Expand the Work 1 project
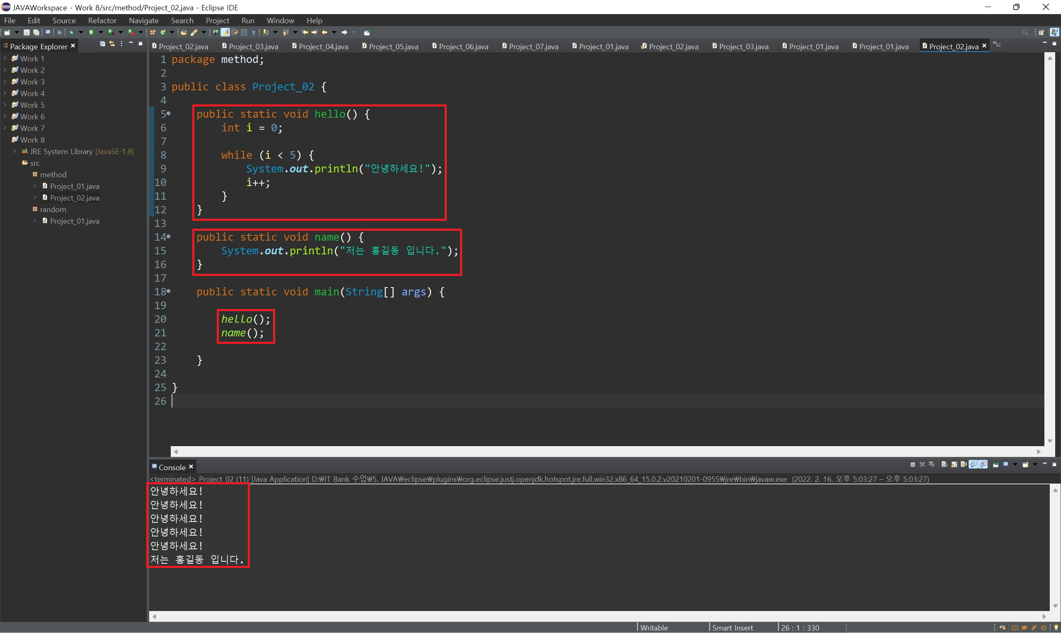This screenshot has width=1061, height=633. [5, 58]
